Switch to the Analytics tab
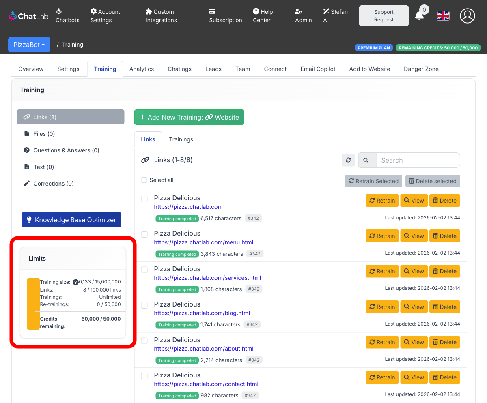Screen dimensions: 487x403 coord(142,69)
